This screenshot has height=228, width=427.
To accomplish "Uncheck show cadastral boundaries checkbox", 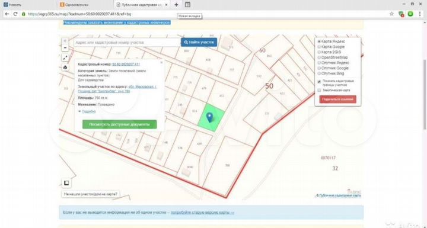I will (x=319, y=82).
